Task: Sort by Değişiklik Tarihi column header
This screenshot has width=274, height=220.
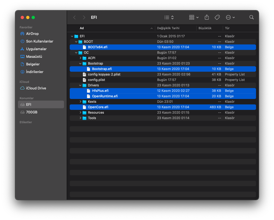Action: (x=168, y=28)
